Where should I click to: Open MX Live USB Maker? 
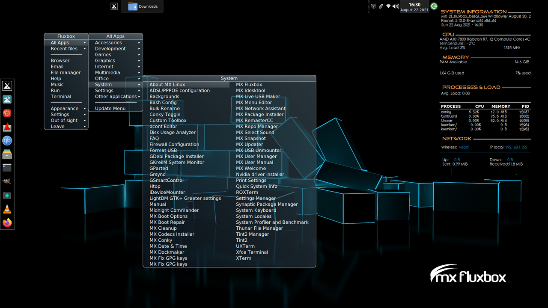pyautogui.click(x=273, y=97)
